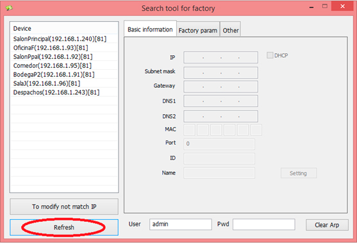Image resolution: width=357 pixels, height=243 pixels.
Task: Focus the User input field
Action: pos(181,224)
